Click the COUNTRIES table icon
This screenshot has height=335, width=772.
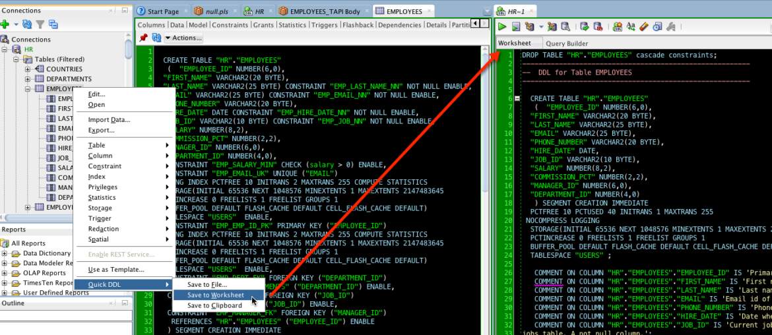click(40, 69)
